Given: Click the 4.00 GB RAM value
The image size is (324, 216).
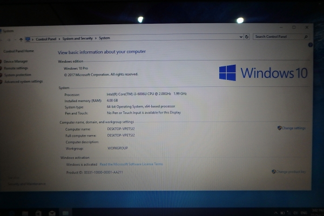Looking at the screenshot, I should point(112,100).
